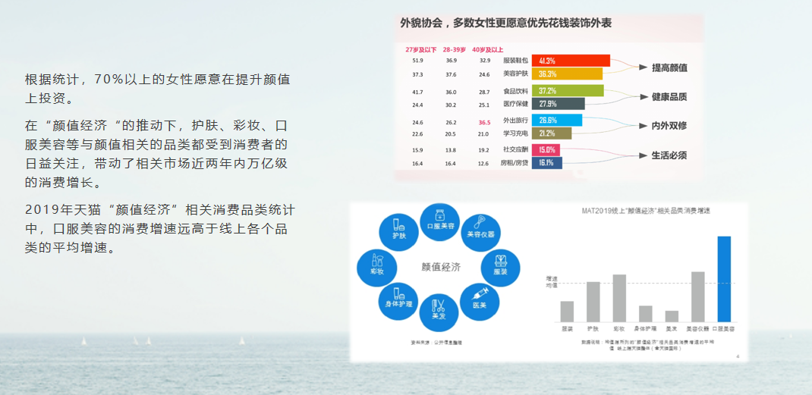
Task: Click the paragraph starting 根据统计
Action: (157, 89)
